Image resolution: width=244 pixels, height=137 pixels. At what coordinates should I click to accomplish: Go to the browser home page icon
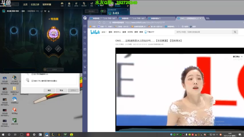pyautogui.click(x=104, y=23)
